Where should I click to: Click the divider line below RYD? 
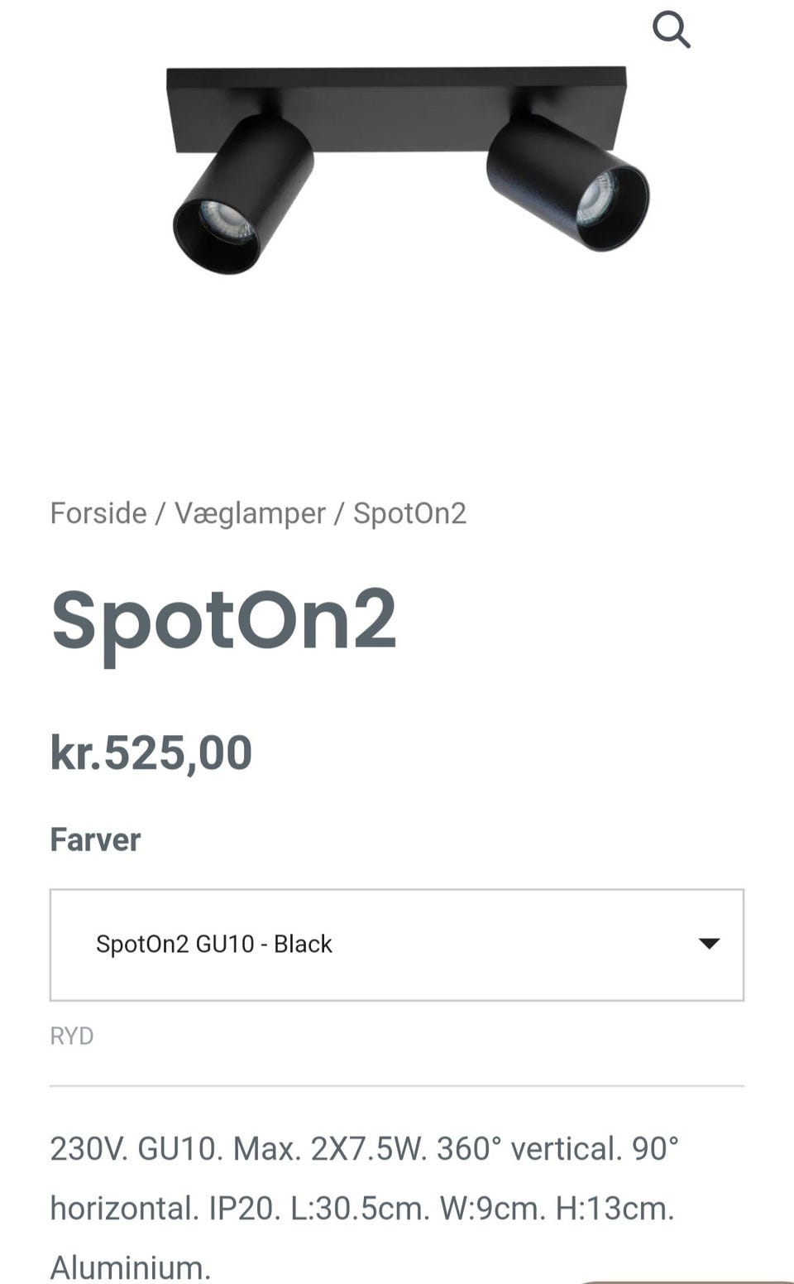(397, 1085)
